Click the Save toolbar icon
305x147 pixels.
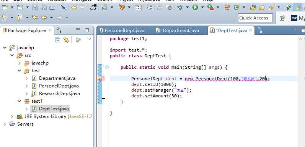click(x=35, y=8)
